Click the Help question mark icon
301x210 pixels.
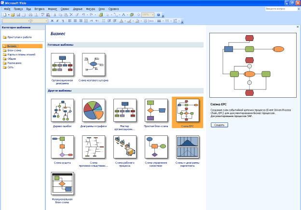pyautogui.click(x=158, y=15)
